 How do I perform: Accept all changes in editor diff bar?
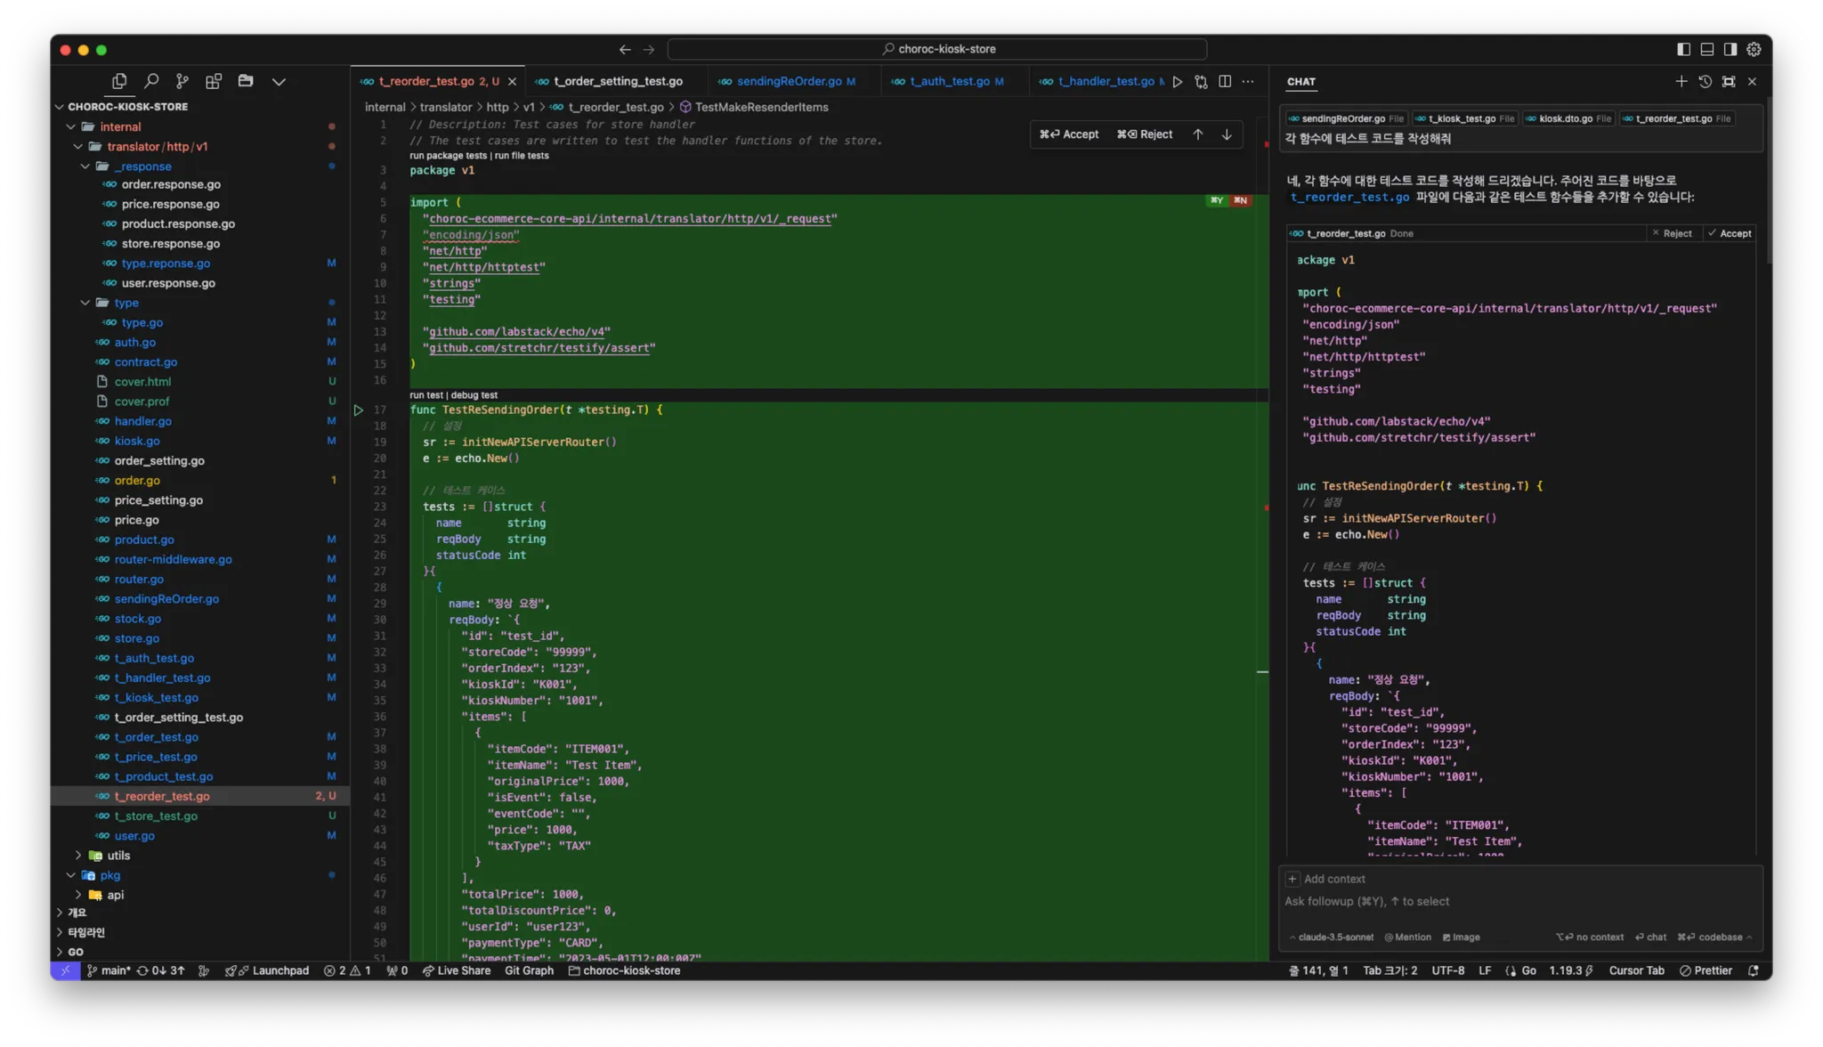[x=1069, y=134]
